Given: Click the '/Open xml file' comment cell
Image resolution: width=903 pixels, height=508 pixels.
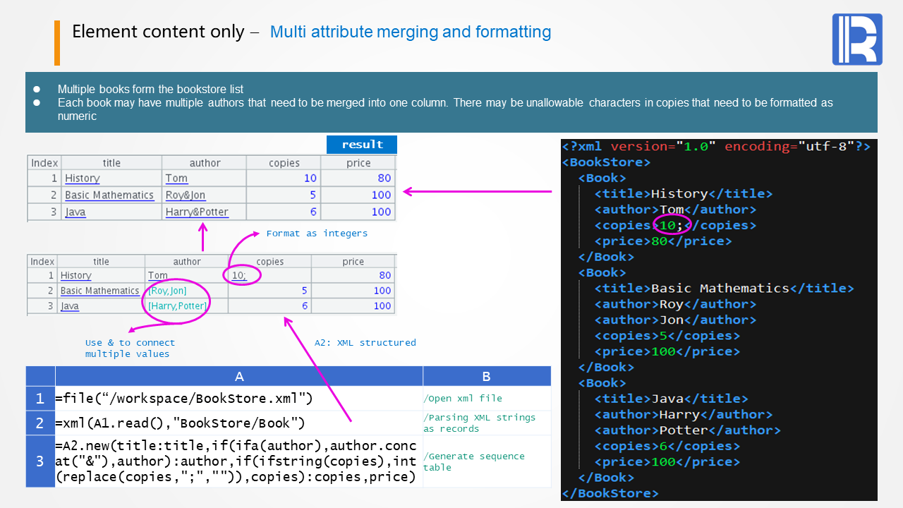Looking at the screenshot, I should click(x=486, y=399).
